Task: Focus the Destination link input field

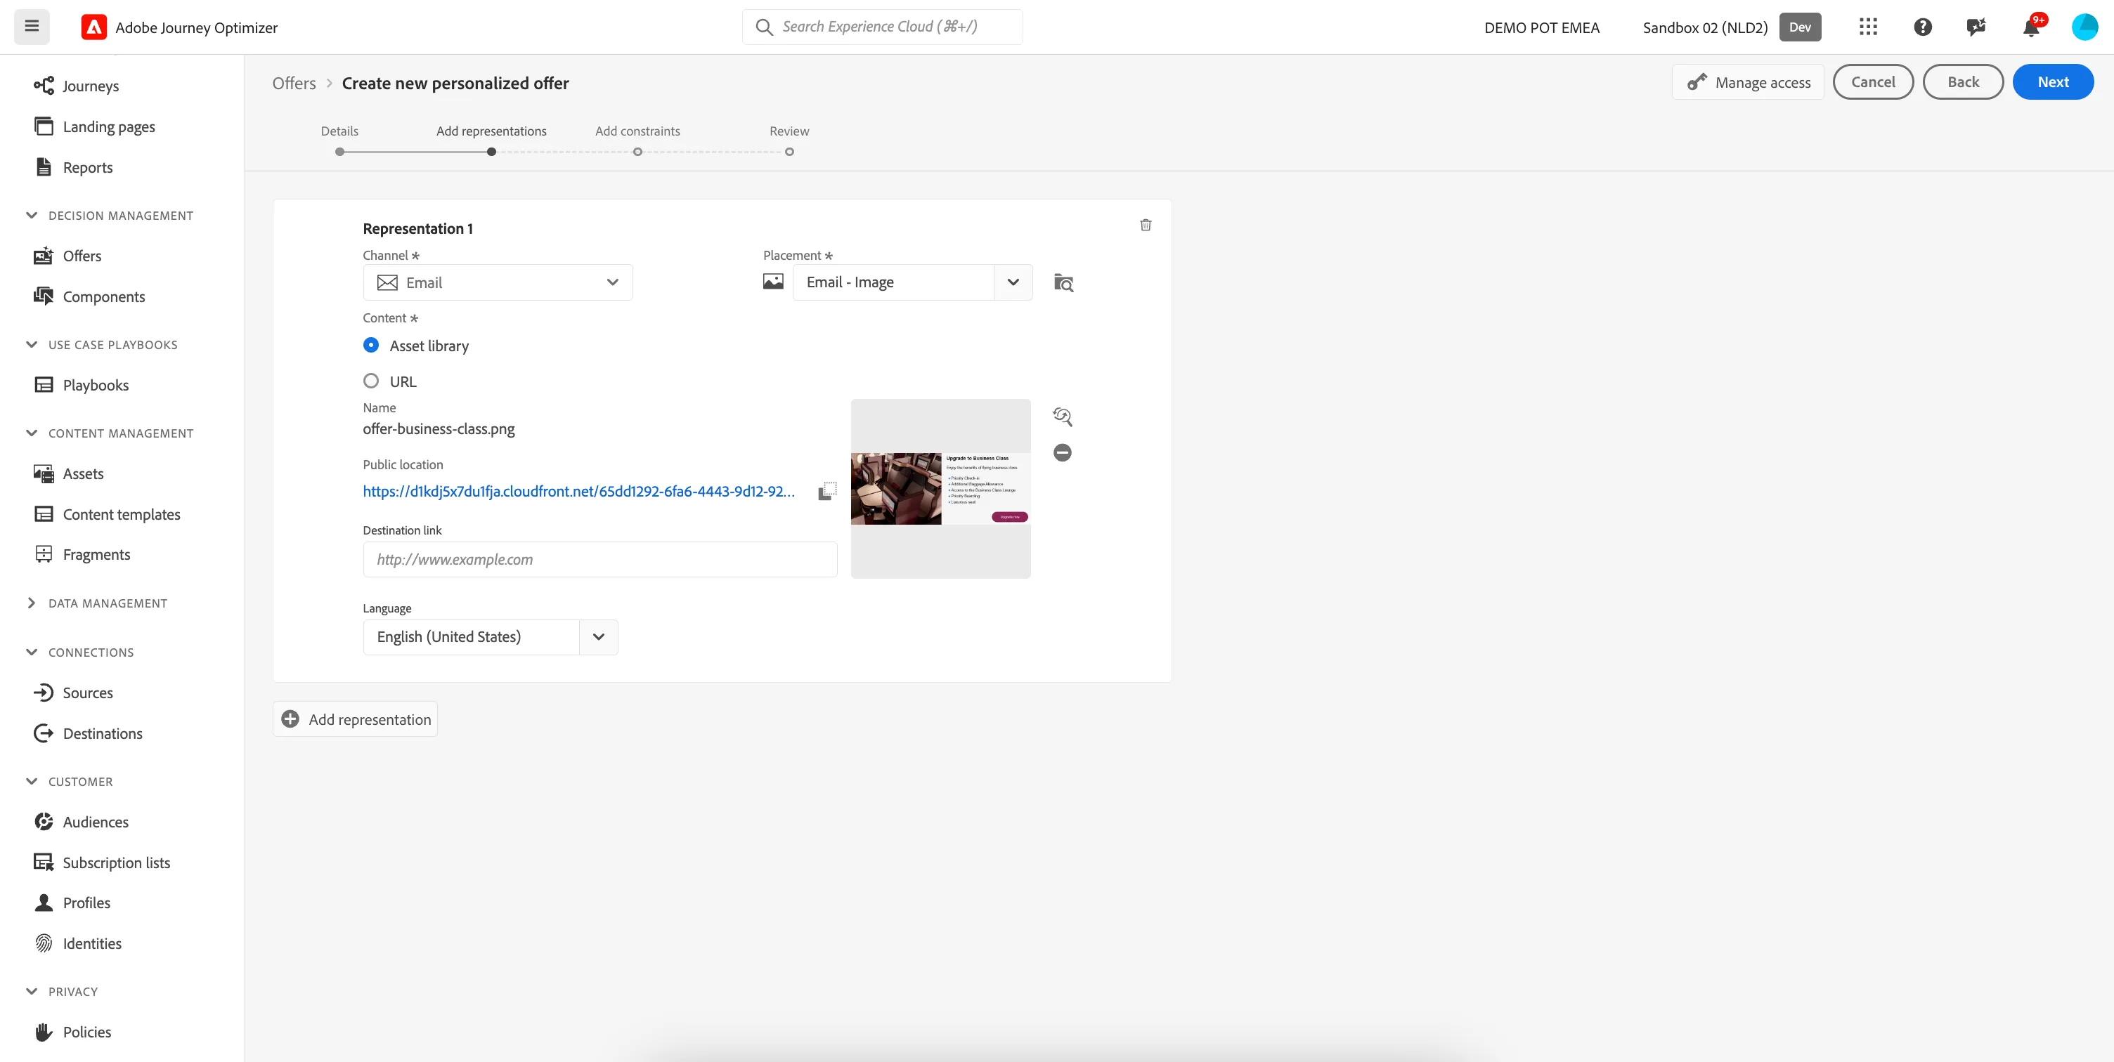Action: [x=600, y=559]
